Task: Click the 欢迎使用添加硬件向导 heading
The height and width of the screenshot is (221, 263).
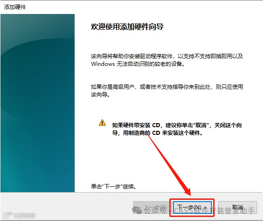Action: pyautogui.click(x=127, y=27)
